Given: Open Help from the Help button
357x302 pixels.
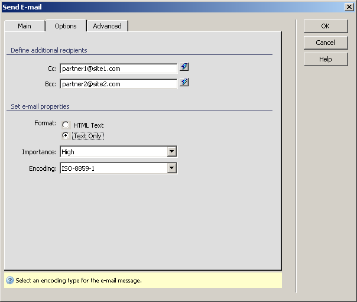Looking at the screenshot, I should click(x=325, y=59).
